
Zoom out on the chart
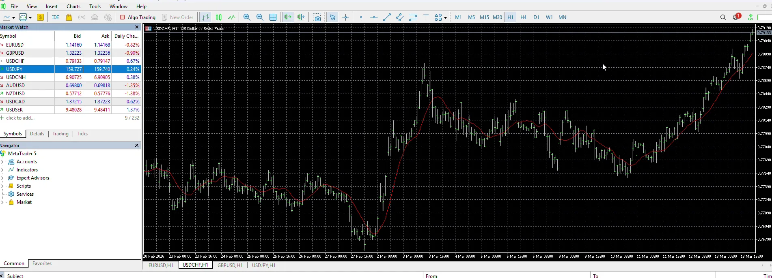click(260, 17)
